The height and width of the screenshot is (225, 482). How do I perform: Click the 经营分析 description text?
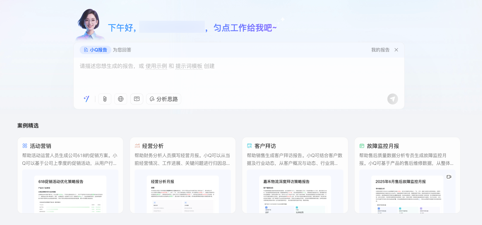(182, 159)
